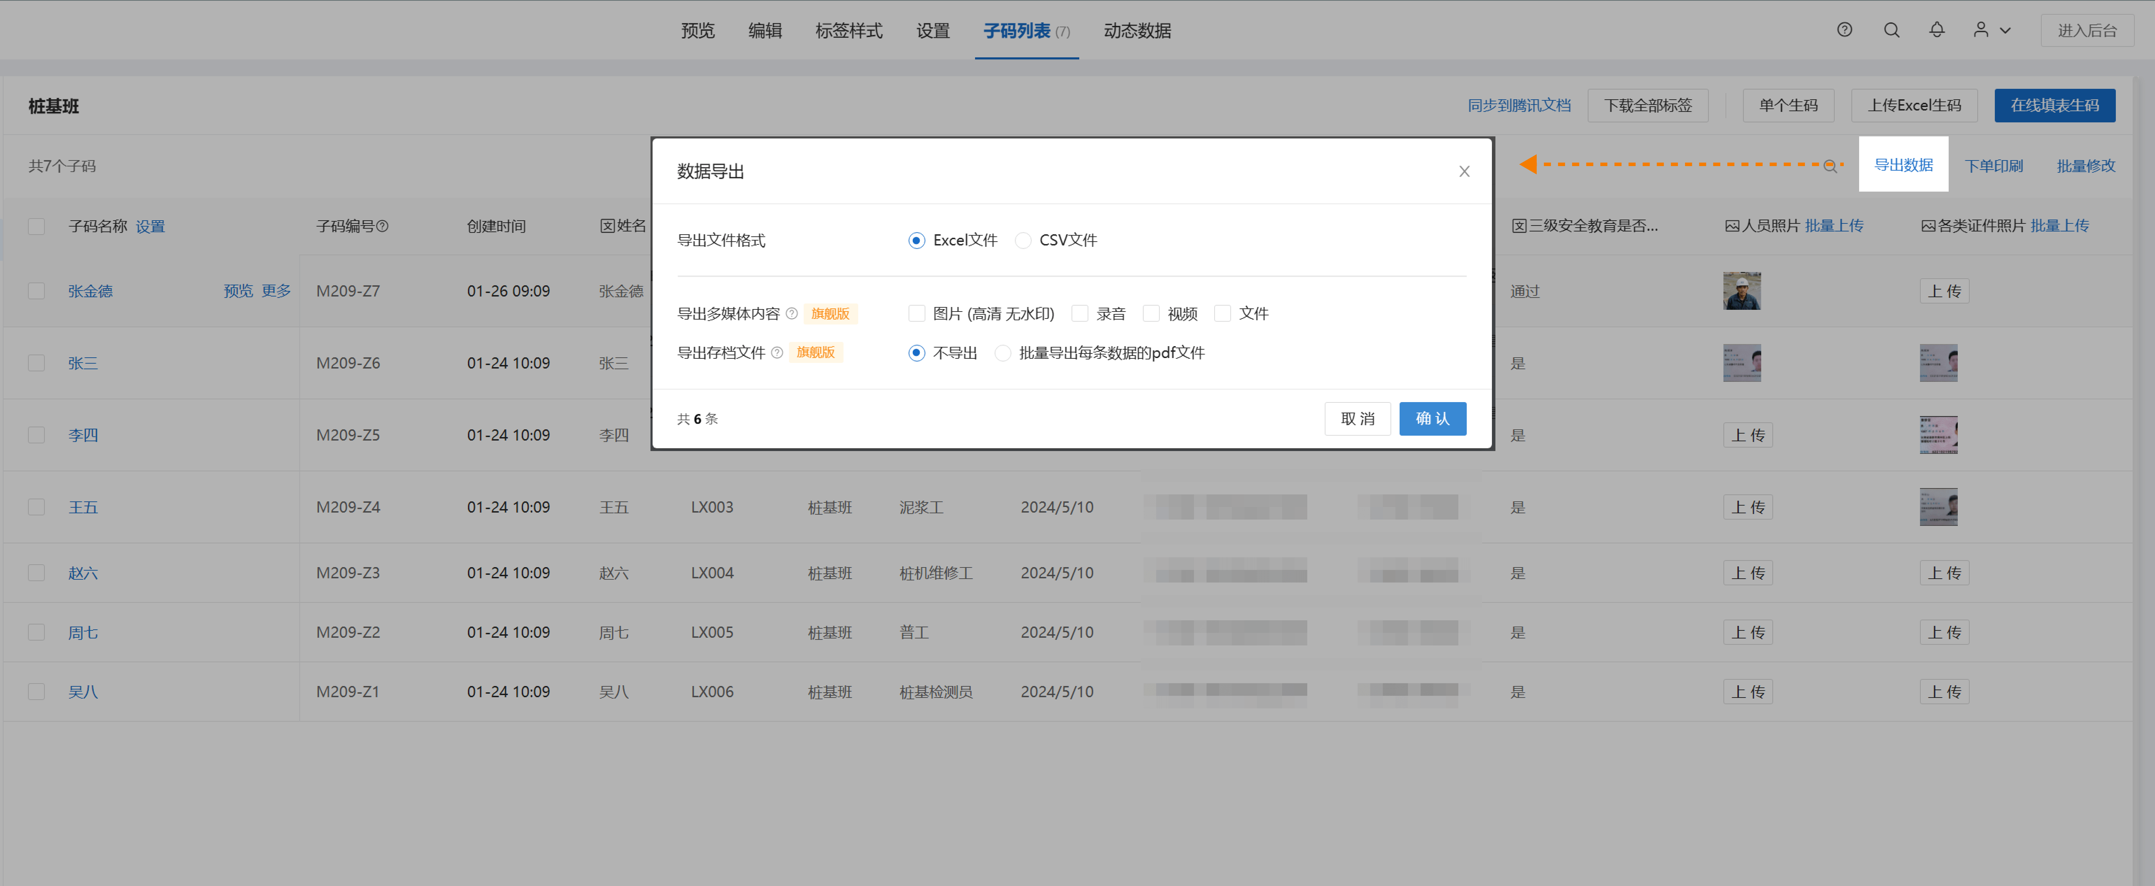Click 单个生码 button
2155x886 pixels.
pos(1788,105)
